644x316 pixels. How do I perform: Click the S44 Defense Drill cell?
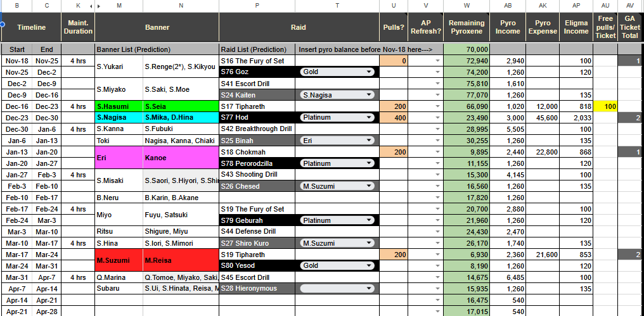(257, 232)
